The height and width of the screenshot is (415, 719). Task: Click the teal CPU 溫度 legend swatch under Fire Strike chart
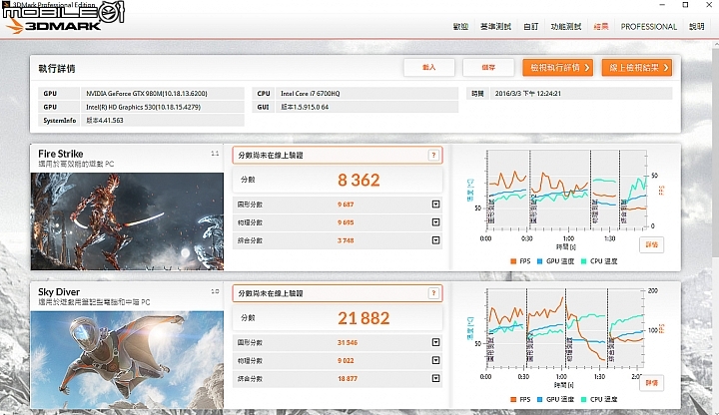584,261
